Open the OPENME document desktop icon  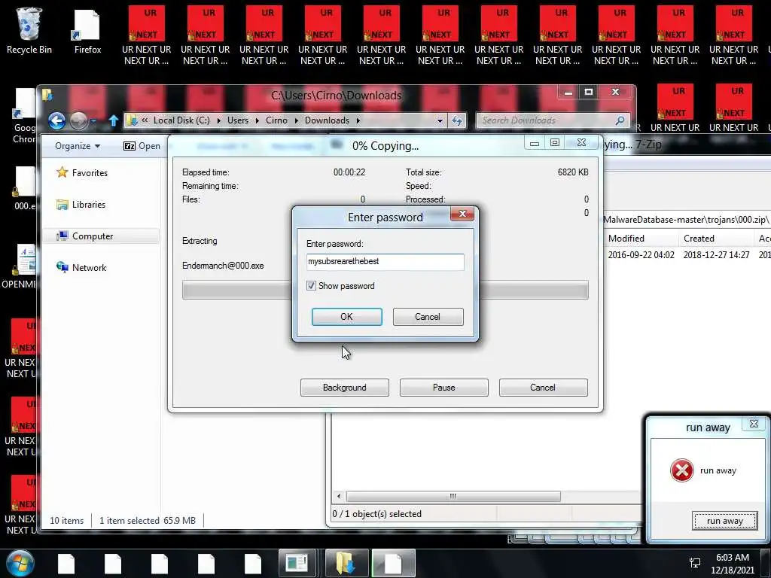pos(20,266)
